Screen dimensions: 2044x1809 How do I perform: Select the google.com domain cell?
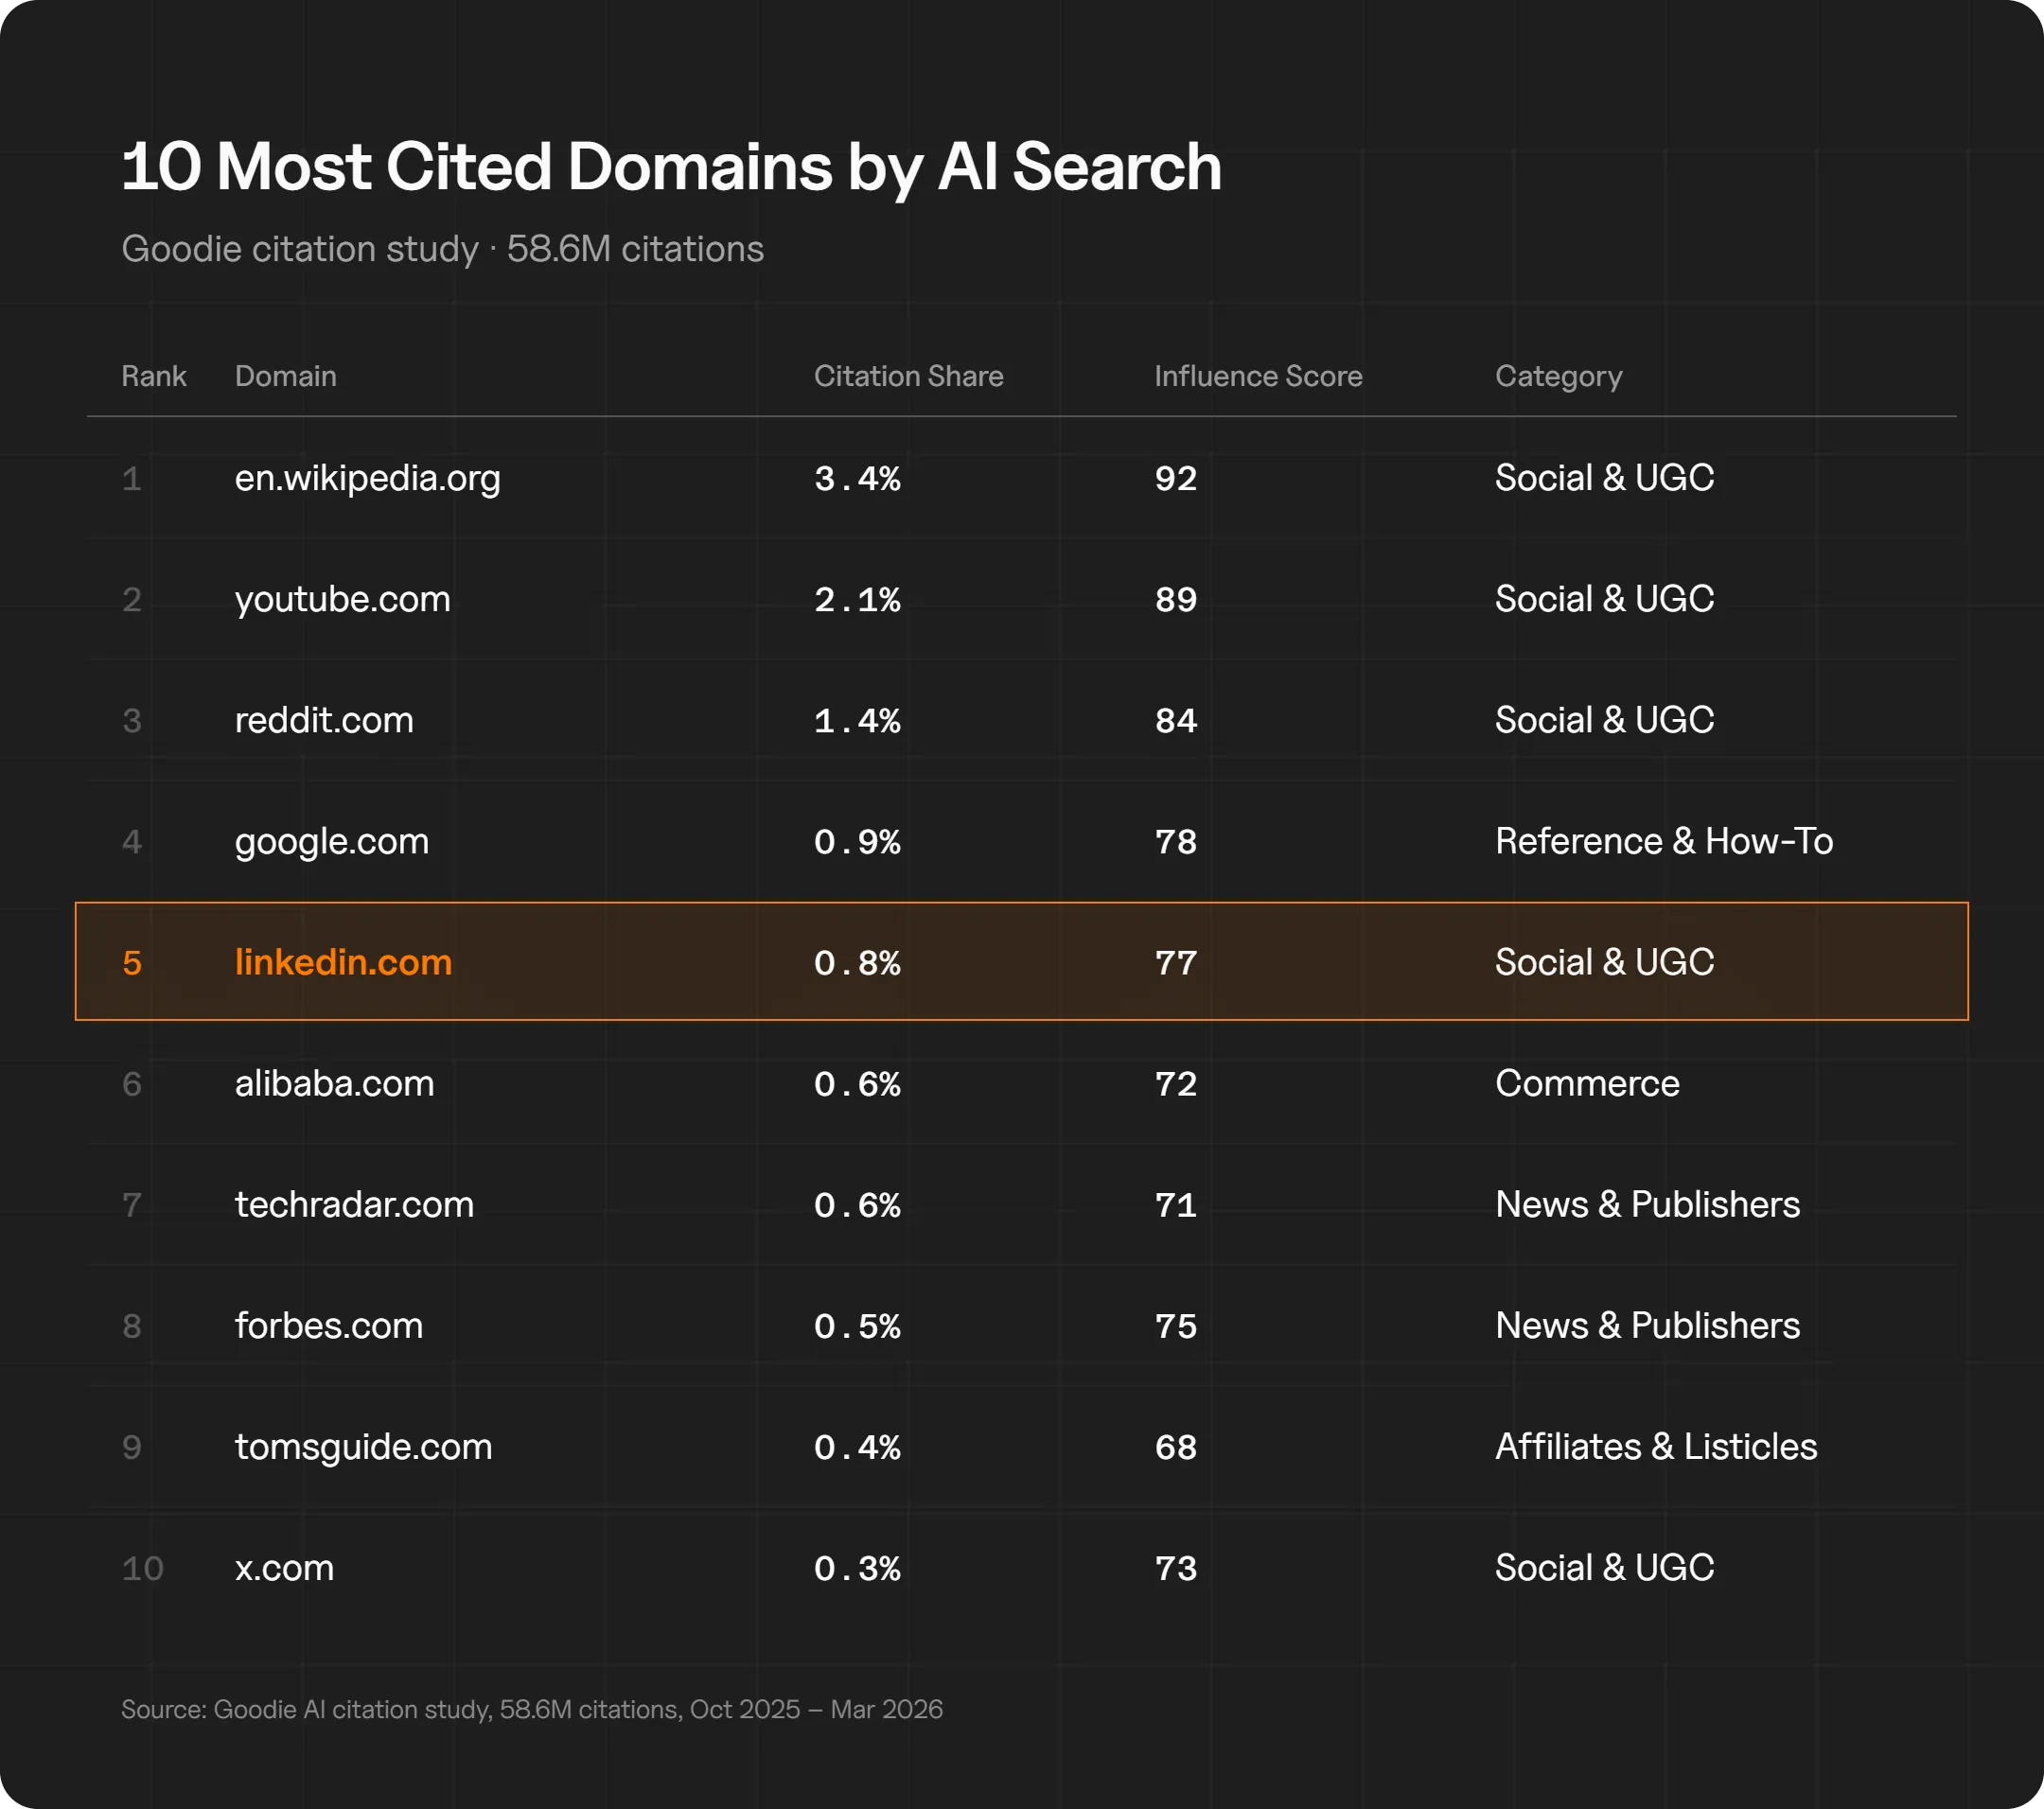click(x=331, y=843)
